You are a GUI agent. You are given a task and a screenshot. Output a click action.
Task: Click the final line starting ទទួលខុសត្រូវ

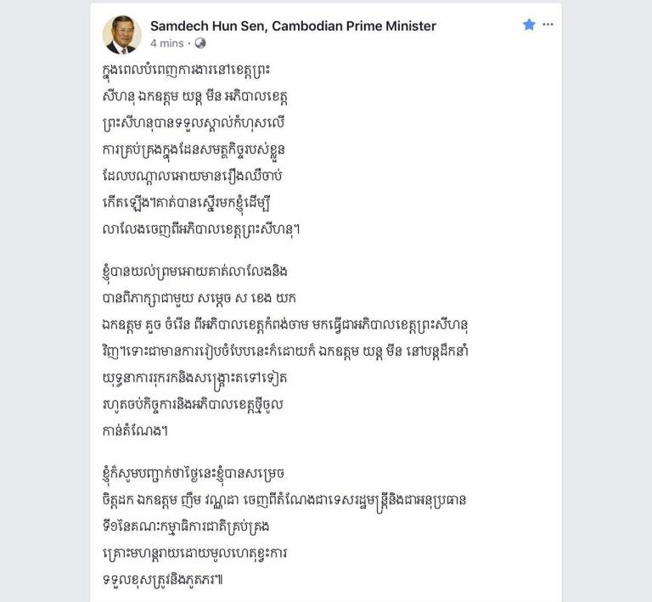(163, 580)
